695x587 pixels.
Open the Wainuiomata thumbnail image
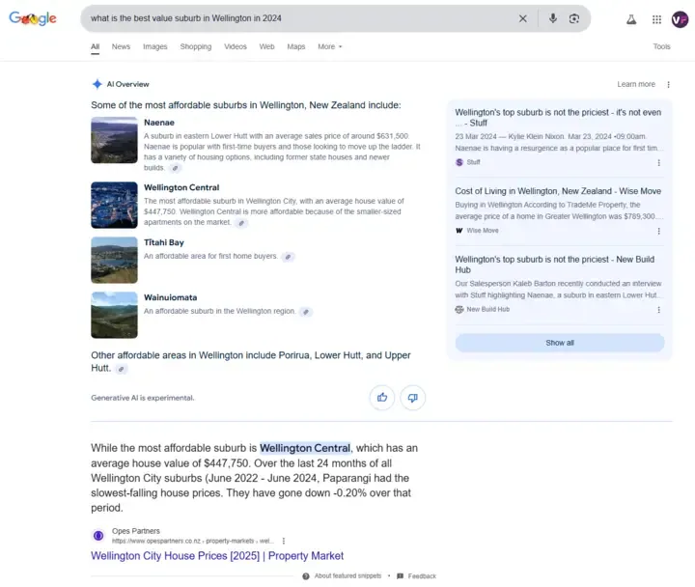point(114,316)
